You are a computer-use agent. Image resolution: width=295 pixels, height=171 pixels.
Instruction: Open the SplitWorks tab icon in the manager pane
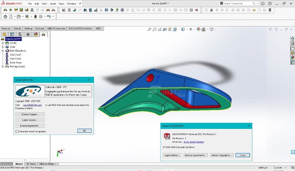pos(43,34)
